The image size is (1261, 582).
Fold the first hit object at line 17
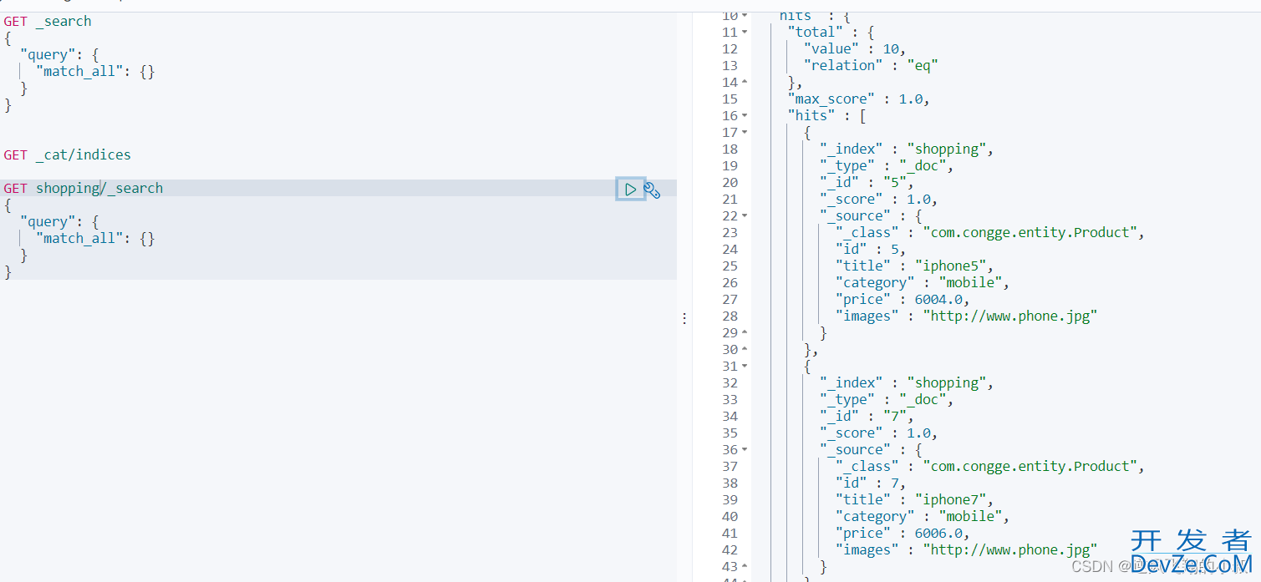tap(745, 133)
